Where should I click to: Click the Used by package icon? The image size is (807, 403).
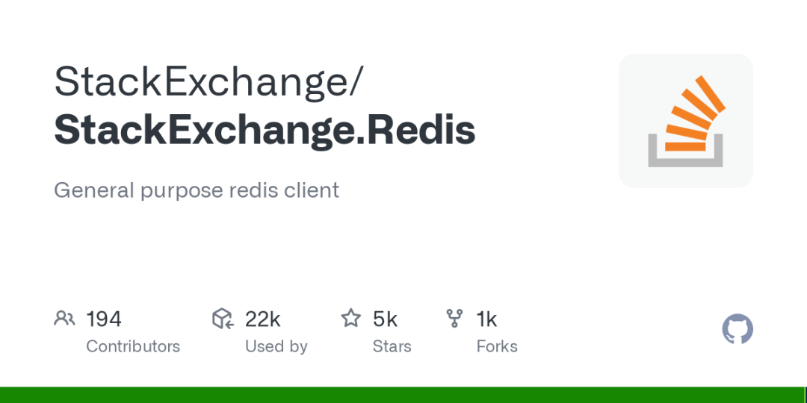click(223, 319)
